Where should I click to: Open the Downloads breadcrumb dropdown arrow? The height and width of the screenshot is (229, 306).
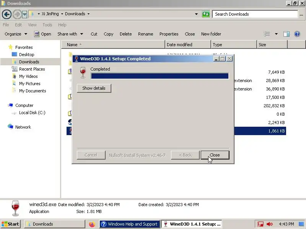point(88,14)
